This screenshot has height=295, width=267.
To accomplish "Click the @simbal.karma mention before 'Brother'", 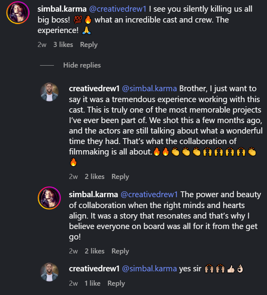I will point(149,88).
